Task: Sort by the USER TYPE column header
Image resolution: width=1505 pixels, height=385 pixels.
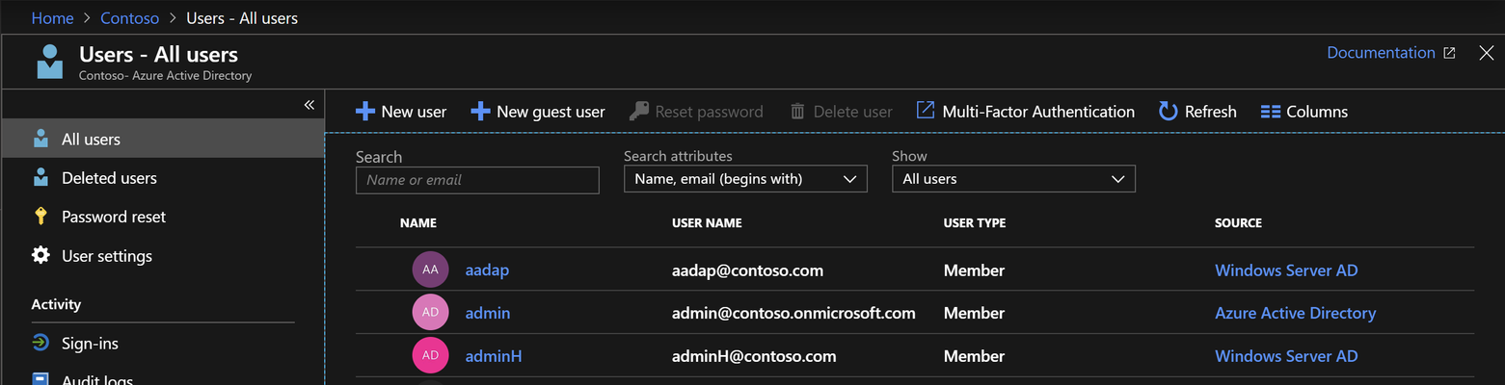Action: coord(975,223)
